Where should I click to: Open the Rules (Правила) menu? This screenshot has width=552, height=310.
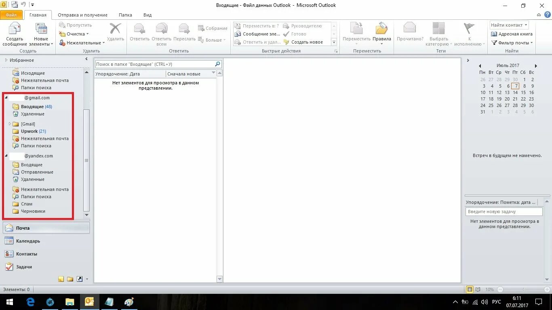click(382, 34)
